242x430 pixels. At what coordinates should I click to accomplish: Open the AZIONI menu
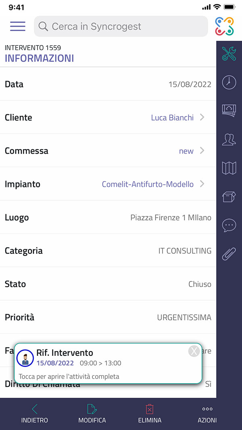207,414
